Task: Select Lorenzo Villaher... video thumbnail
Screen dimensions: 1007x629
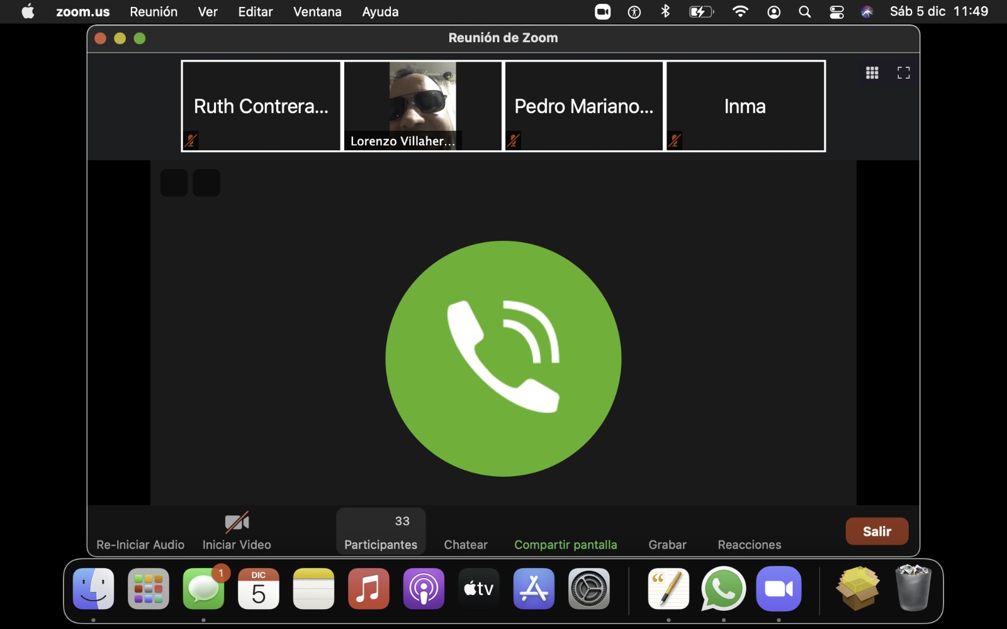Action: point(422,106)
